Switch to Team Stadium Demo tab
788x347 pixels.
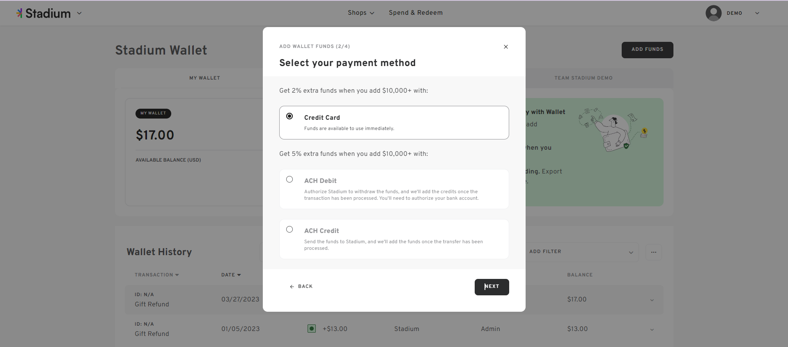pyautogui.click(x=584, y=78)
